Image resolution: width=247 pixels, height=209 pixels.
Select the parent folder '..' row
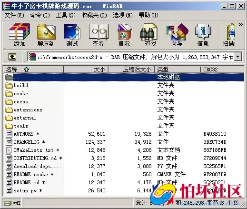click(124, 77)
